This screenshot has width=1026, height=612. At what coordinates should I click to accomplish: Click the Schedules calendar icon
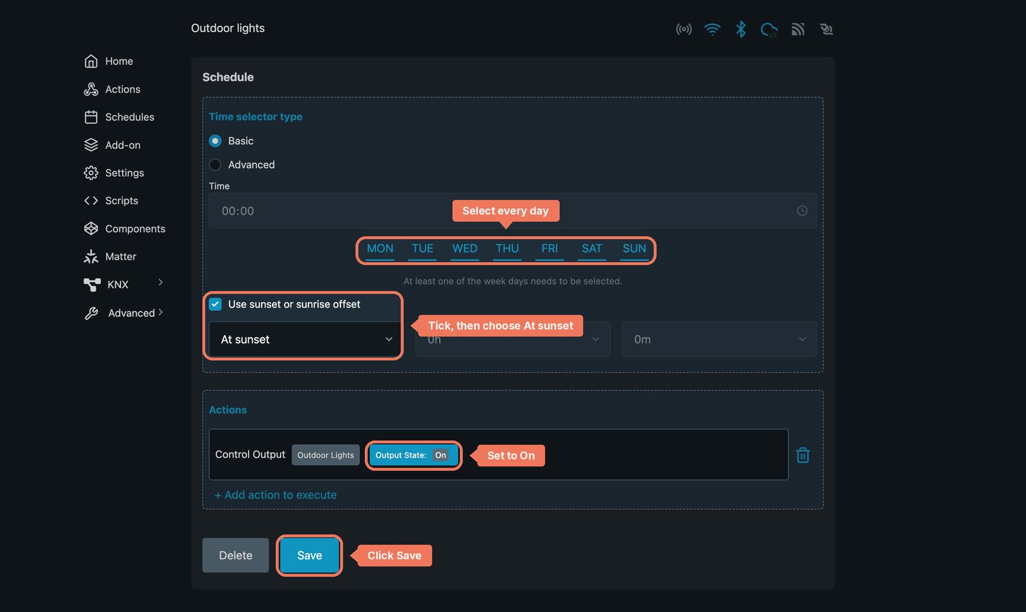[x=91, y=117]
